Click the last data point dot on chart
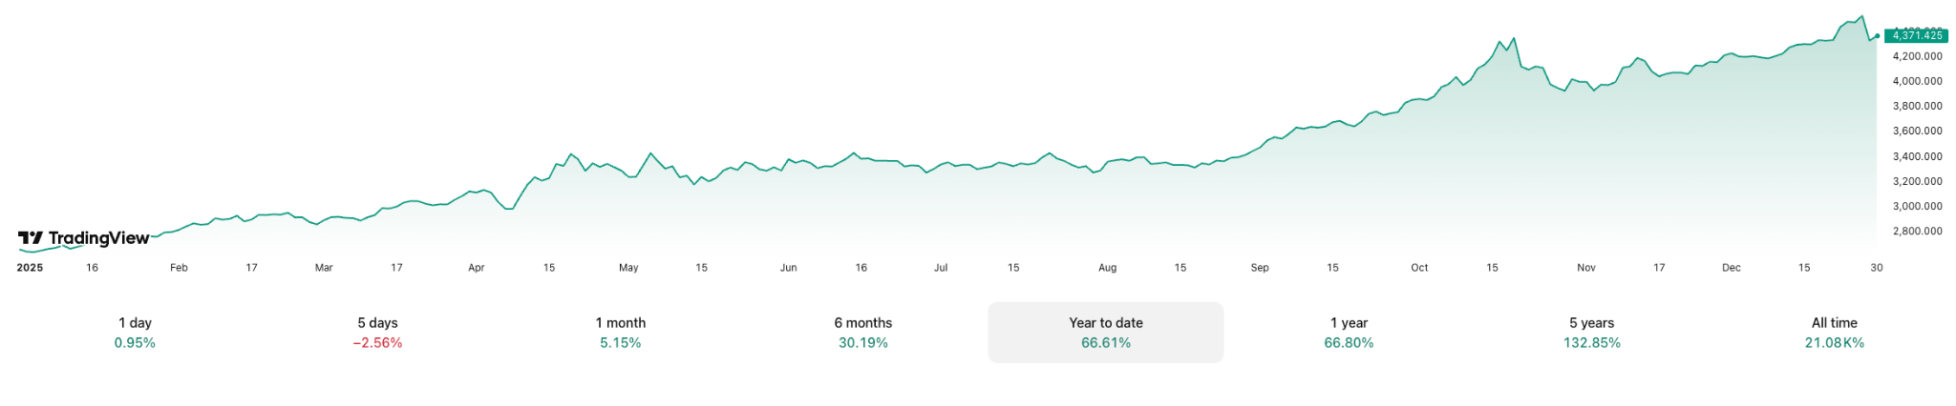1956x406 pixels. [x=1877, y=36]
